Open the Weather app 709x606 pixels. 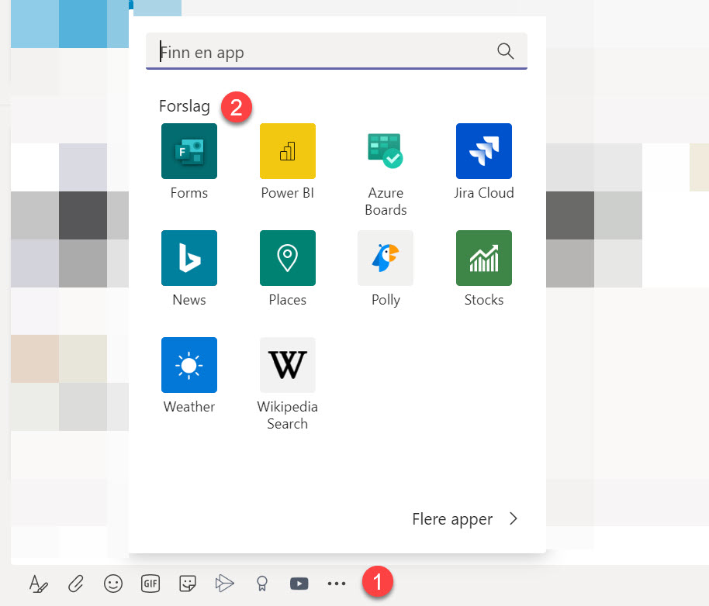pyautogui.click(x=188, y=364)
